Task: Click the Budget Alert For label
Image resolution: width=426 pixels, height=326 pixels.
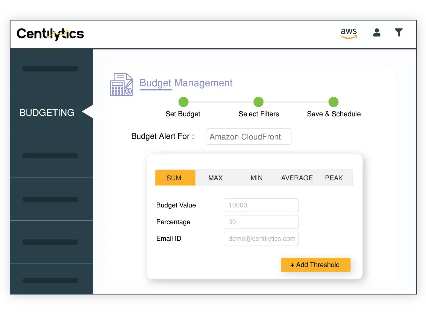Action: coord(163,136)
